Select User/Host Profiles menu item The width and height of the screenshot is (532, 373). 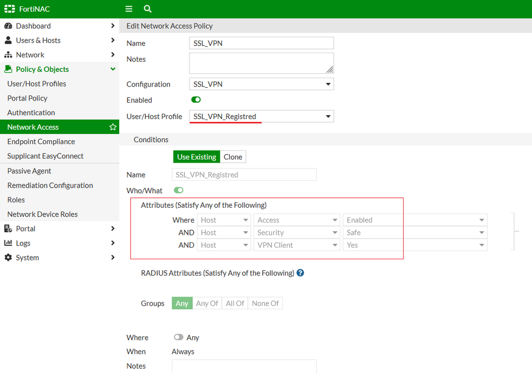point(37,84)
